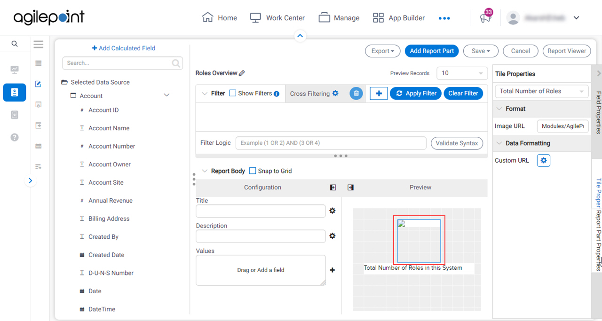Viewport: 602px width, 321px height.
Task: Click the Image URL input field
Action: (563, 126)
